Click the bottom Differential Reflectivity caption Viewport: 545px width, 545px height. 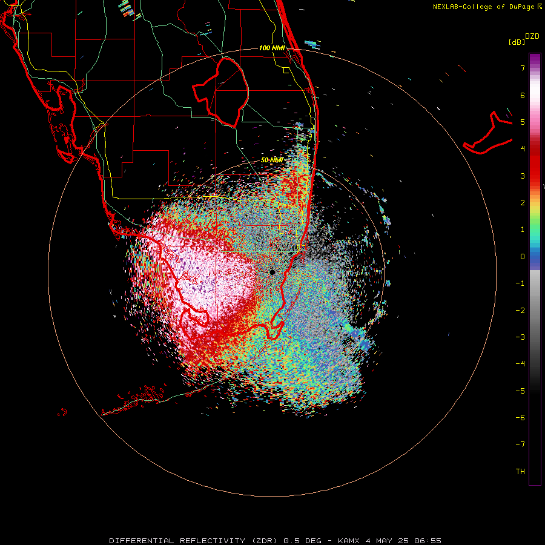pos(276,541)
